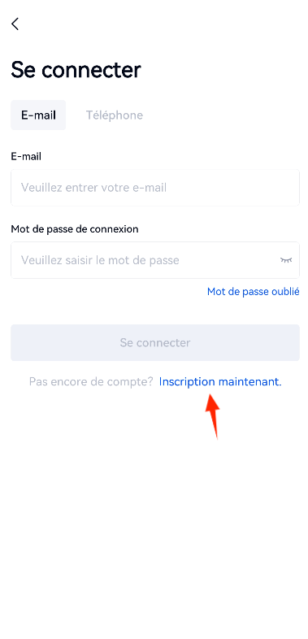This screenshot has height=639, width=308.
Task: Open the 'Mot de passe oublié' link
Action: [254, 292]
